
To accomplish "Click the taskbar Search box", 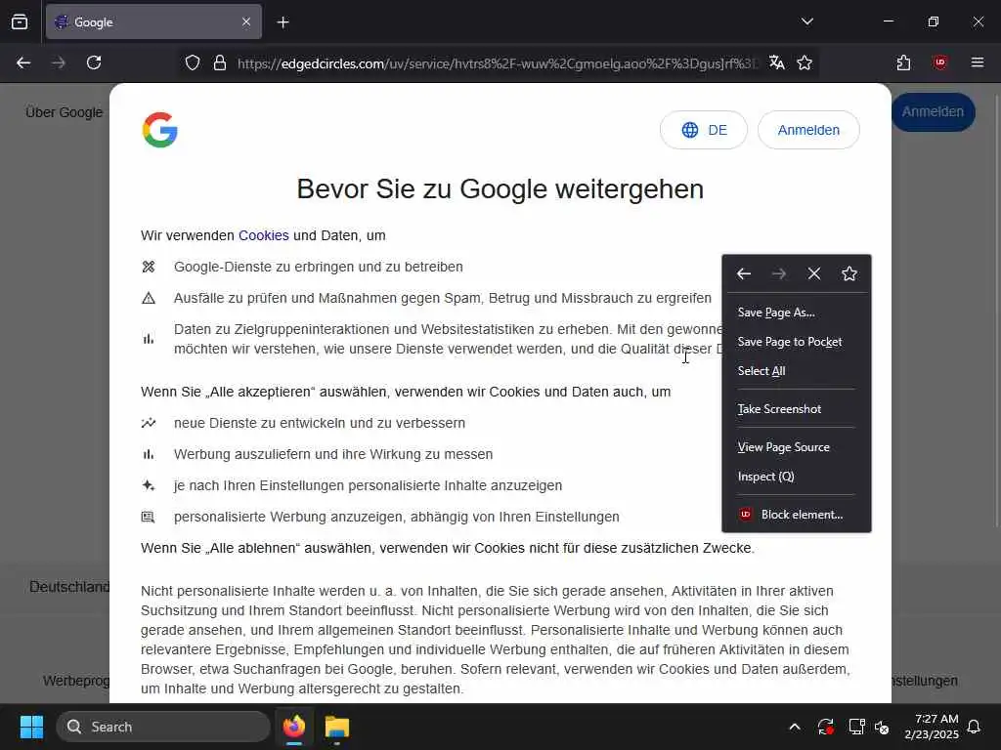I will (x=163, y=727).
